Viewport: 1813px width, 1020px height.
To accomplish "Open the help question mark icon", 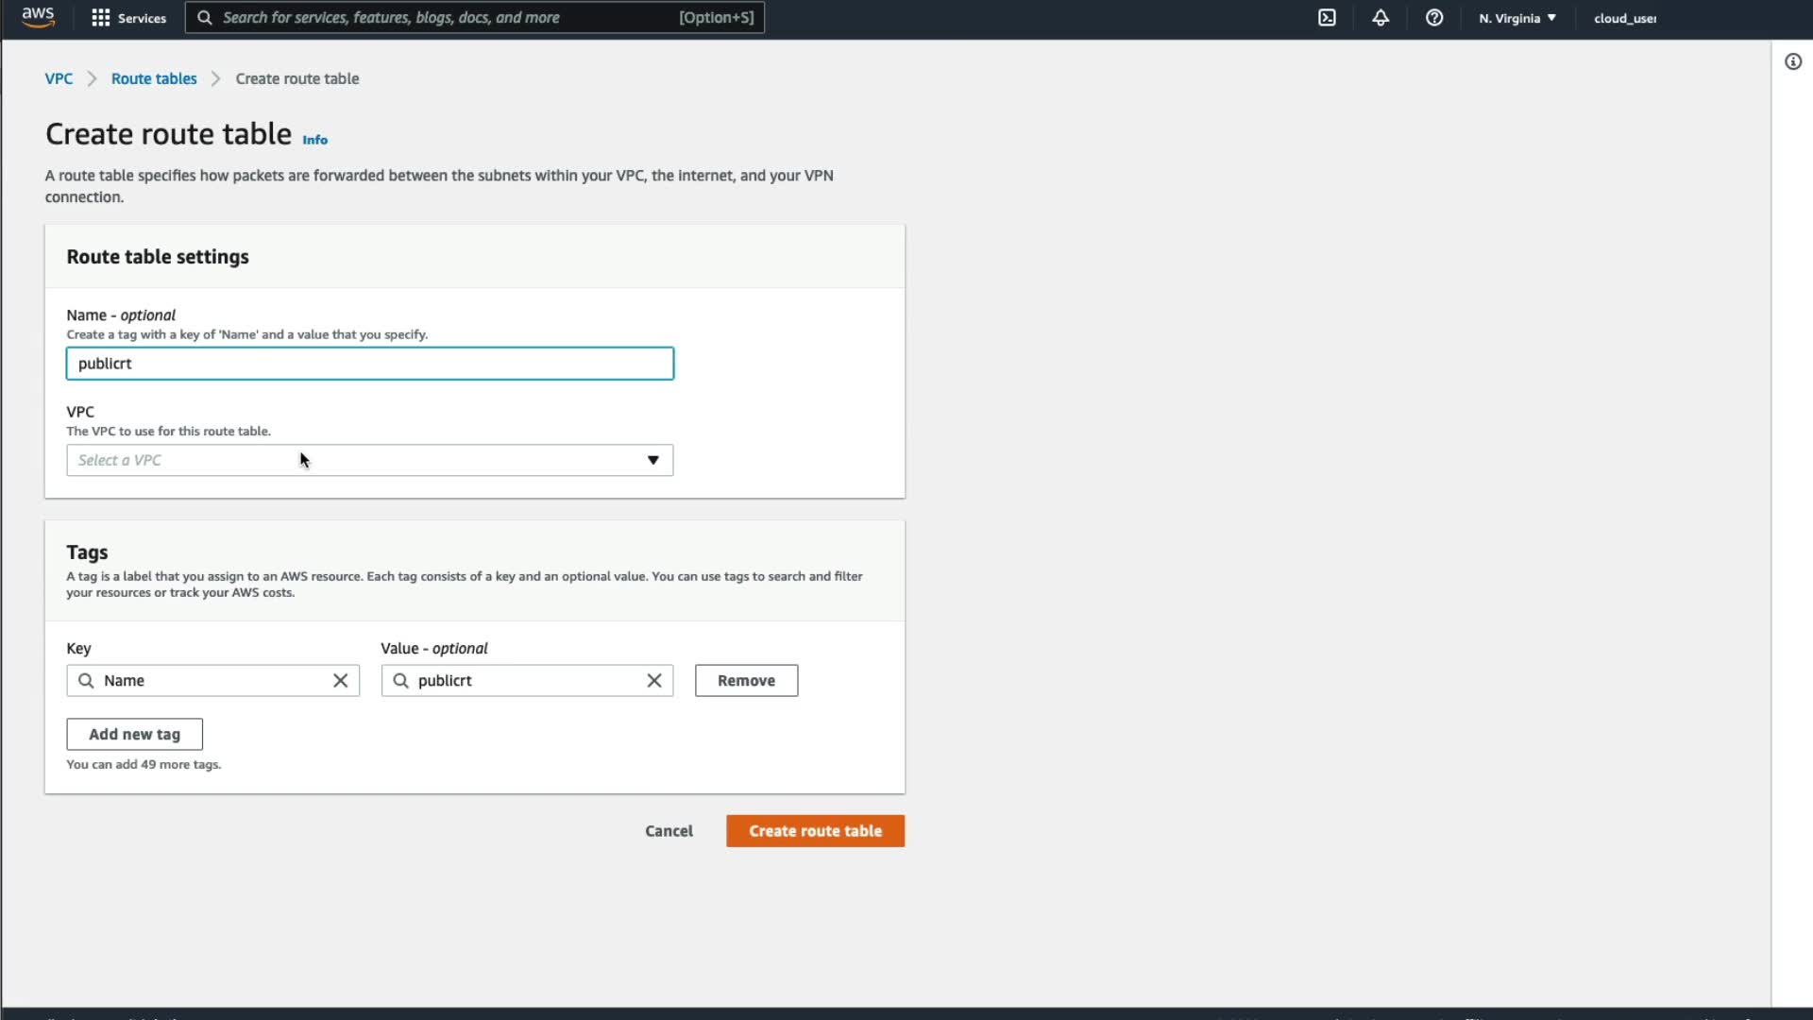I will 1433,18.
